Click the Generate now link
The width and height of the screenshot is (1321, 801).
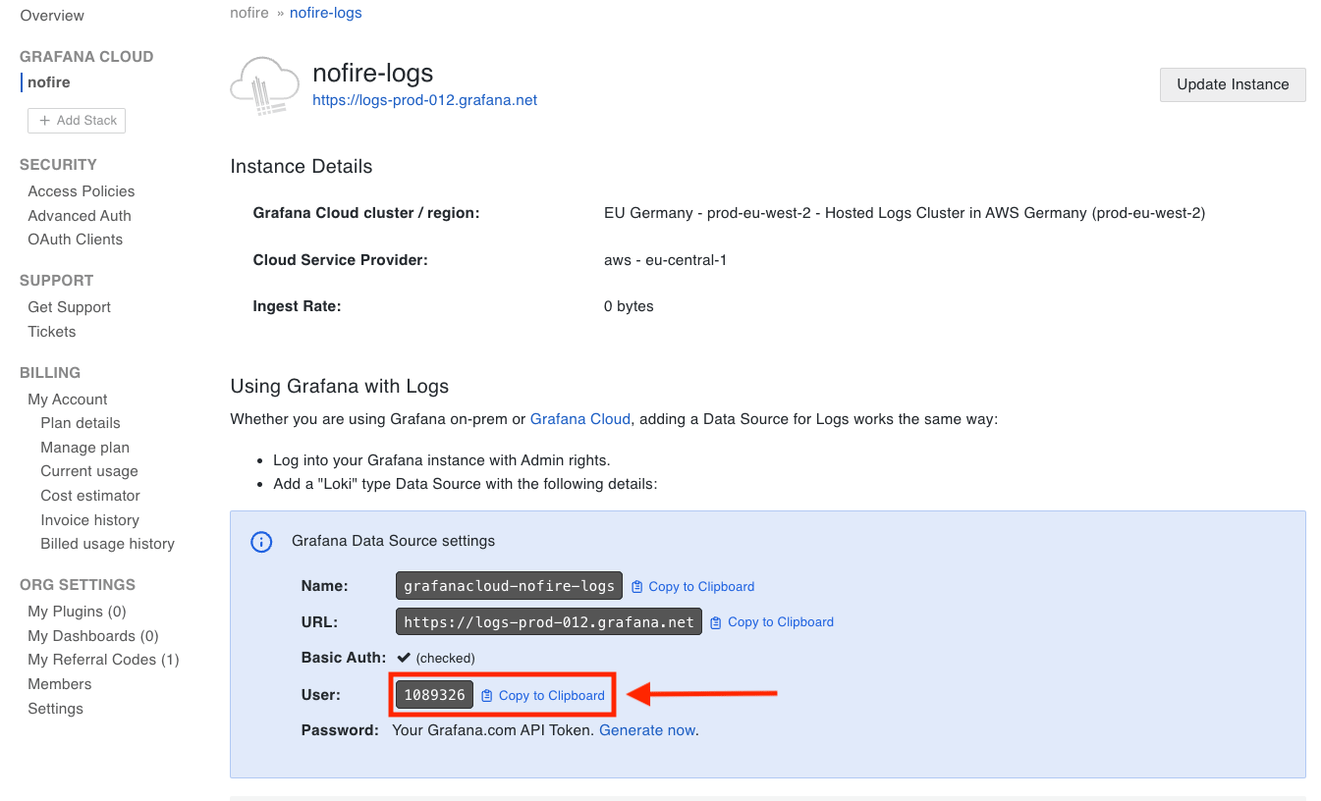[x=647, y=730]
